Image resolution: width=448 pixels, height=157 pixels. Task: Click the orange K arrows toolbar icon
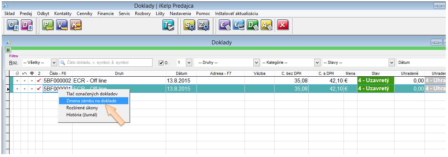(76, 26)
